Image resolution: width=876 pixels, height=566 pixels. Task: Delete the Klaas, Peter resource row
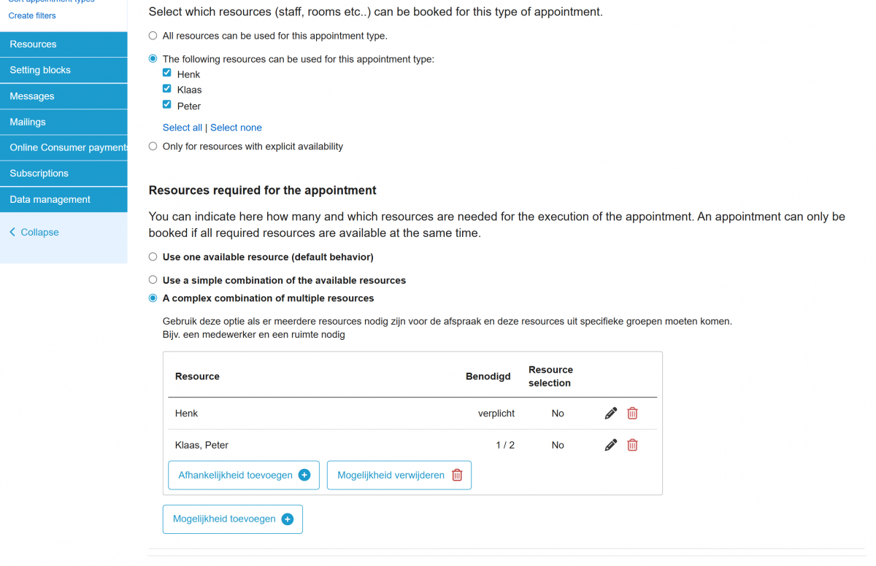[x=632, y=445]
